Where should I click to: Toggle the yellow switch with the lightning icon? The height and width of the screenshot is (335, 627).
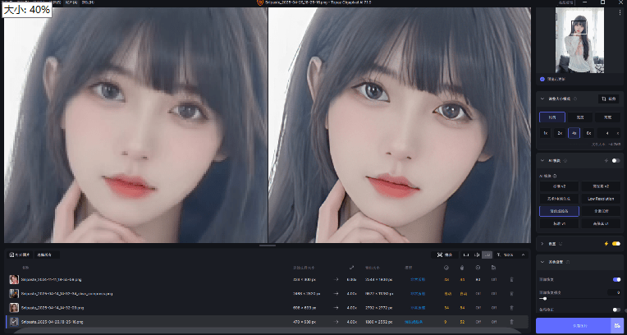pos(615,243)
